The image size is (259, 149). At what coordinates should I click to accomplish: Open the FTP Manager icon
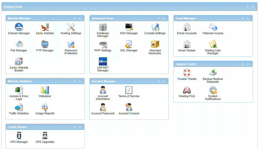pos(45,44)
